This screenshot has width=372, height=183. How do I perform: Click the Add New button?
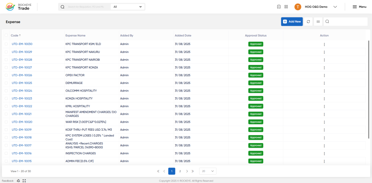(292, 21)
